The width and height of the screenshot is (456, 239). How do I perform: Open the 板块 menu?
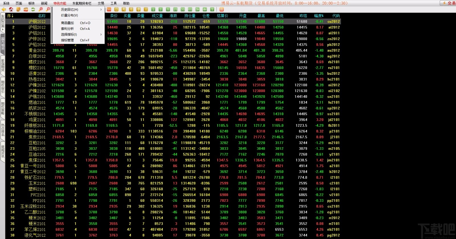[x=31, y=3]
